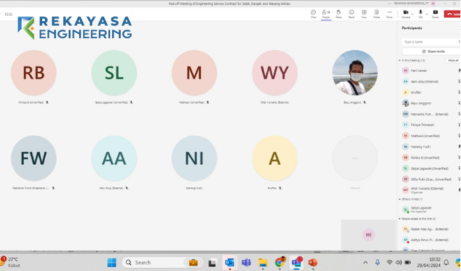461x271 pixels.
Task: Toggle the Camera on or off
Action: 406,13
